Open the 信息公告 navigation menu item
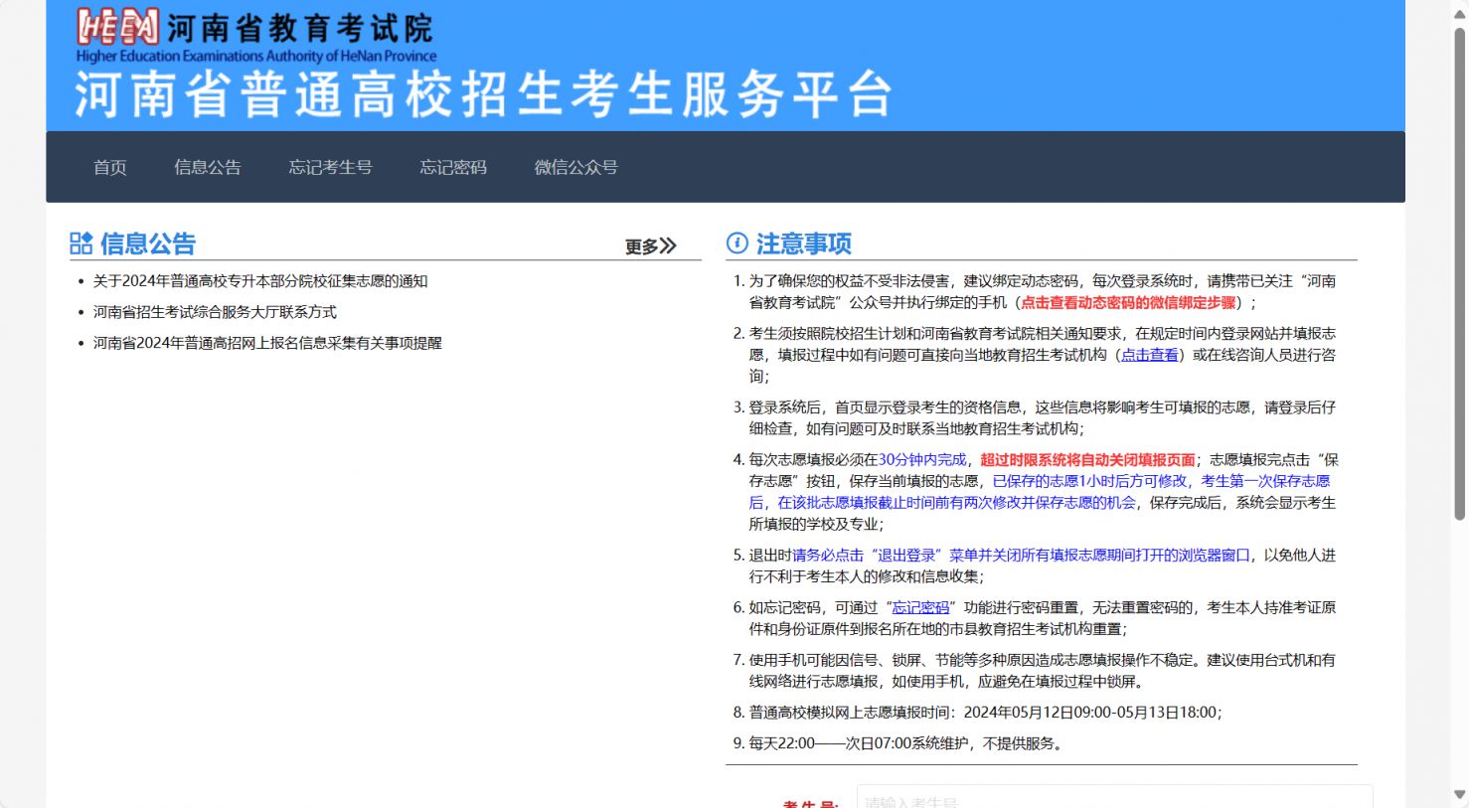 [208, 167]
